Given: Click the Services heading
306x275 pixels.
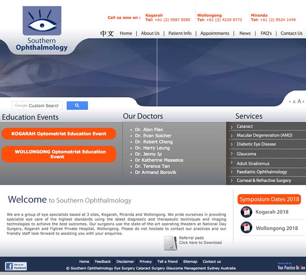Looking at the screenshot, I should pos(249,116).
